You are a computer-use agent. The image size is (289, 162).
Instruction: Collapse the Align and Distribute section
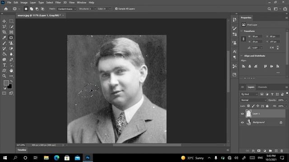pos(242,56)
